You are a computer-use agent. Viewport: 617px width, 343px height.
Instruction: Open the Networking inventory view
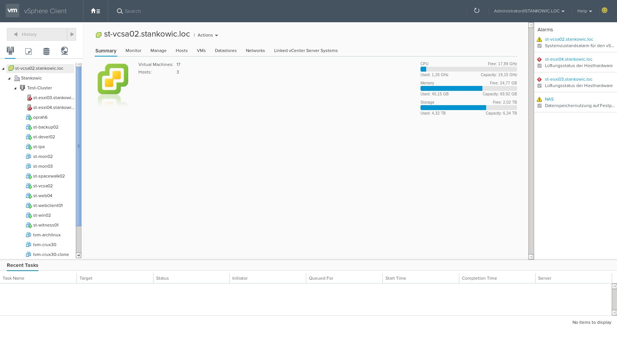tap(64, 51)
